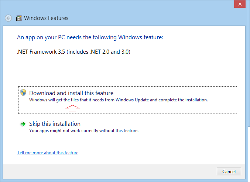Click the "Windows Features" title text

point(46,18)
